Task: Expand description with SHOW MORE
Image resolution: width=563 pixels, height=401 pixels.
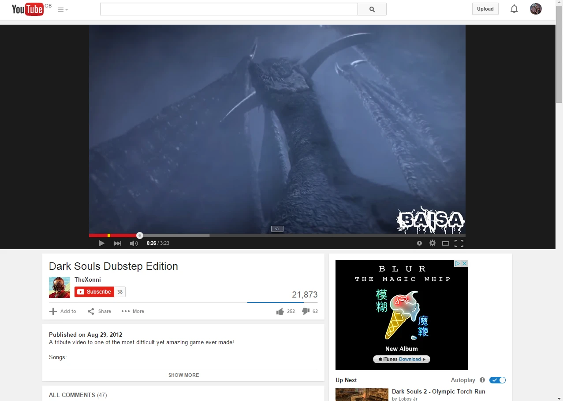Action: (183, 375)
